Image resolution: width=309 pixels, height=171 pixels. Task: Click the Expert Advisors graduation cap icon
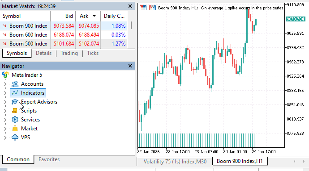[15, 102]
